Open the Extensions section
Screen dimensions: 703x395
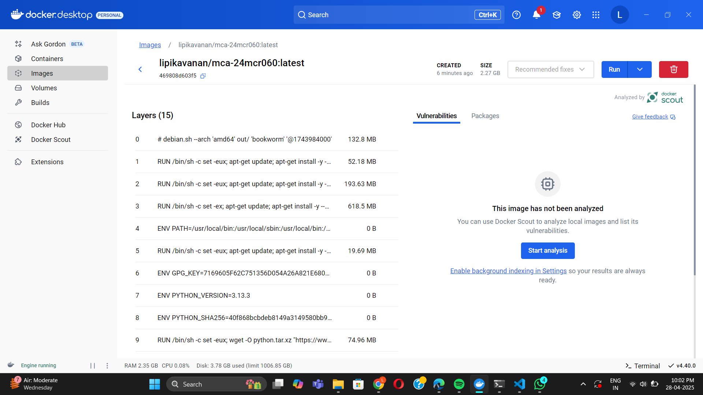click(x=57, y=162)
